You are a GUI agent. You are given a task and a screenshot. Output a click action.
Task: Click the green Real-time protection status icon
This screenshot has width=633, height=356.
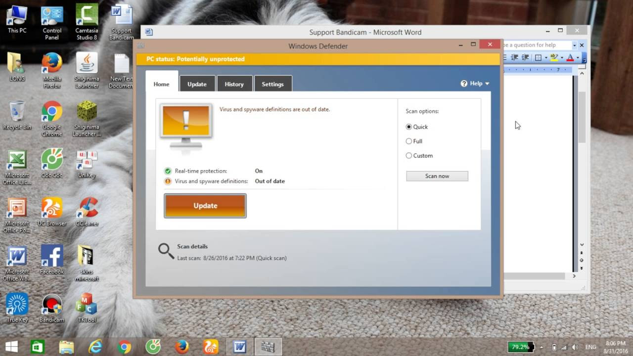[x=168, y=171]
